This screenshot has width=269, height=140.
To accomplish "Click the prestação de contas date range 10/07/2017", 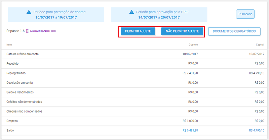I will 45,17.
